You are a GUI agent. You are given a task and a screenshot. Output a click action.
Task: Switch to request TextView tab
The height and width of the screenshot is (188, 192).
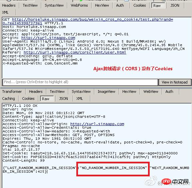pyautogui.click(x=30, y=5)
